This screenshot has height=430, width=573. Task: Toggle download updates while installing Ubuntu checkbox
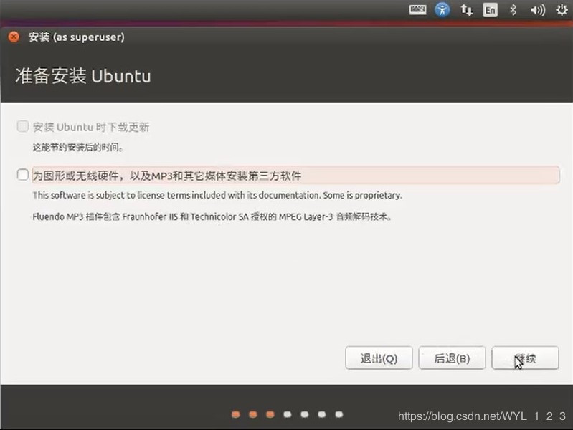(x=23, y=126)
